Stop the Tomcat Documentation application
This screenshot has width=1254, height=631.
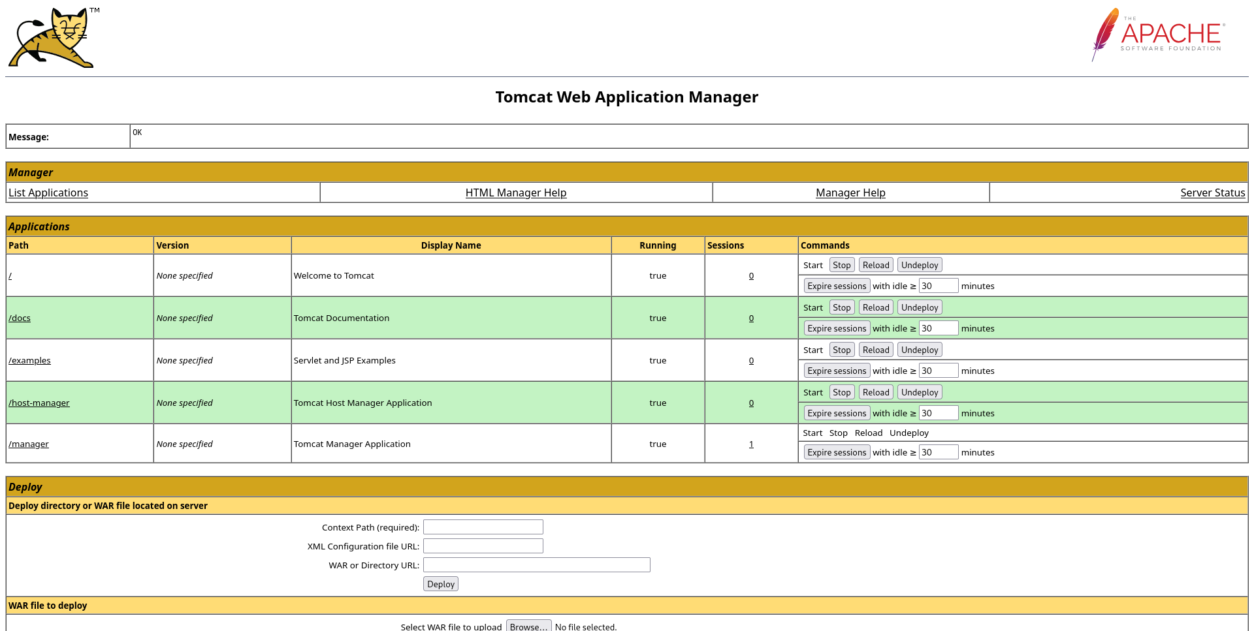[842, 307]
